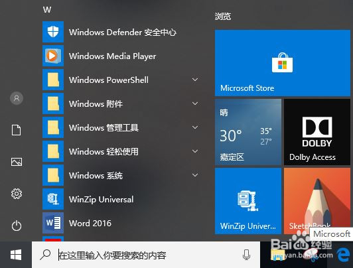Open user account avatar in sidebar
353x268 pixels.
[x=17, y=98]
